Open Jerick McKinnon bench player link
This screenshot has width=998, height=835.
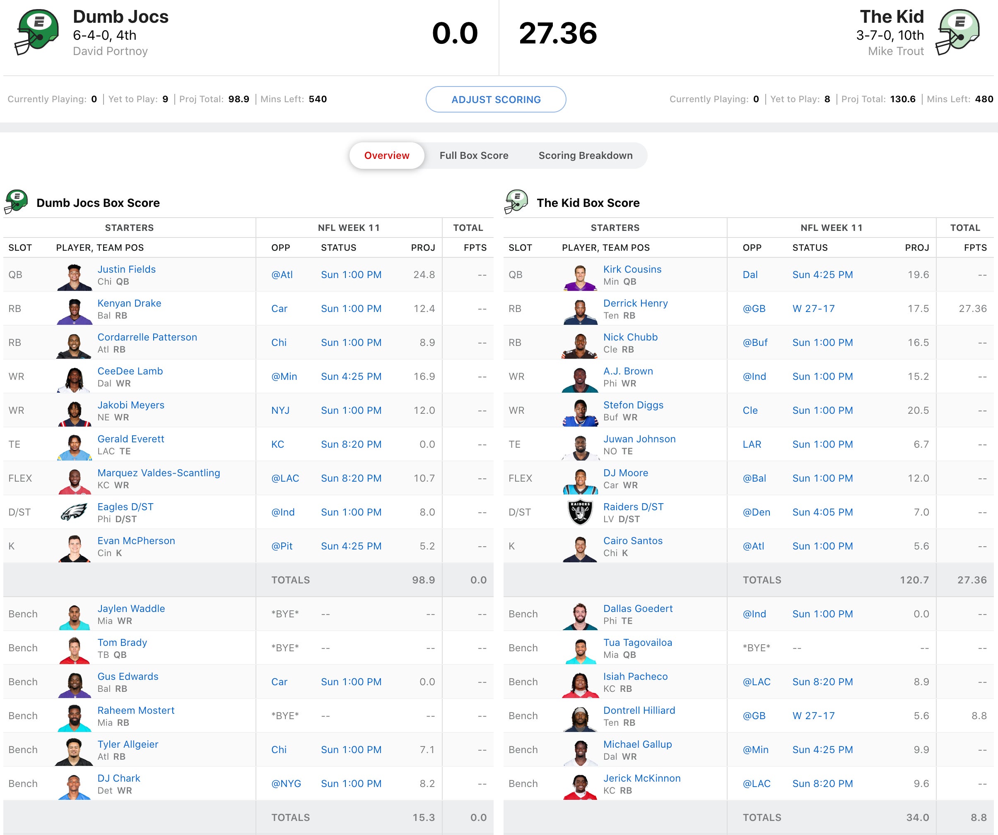pyautogui.click(x=641, y=778)
